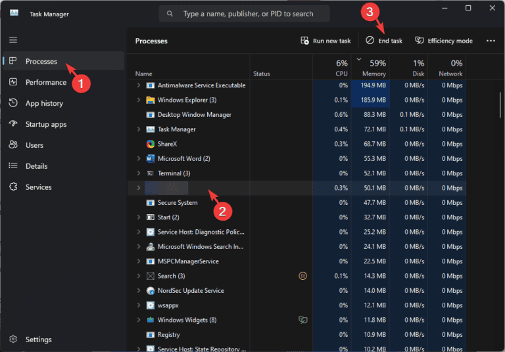Click the Windows Widgets efficiency status icon

coord(302,320)
